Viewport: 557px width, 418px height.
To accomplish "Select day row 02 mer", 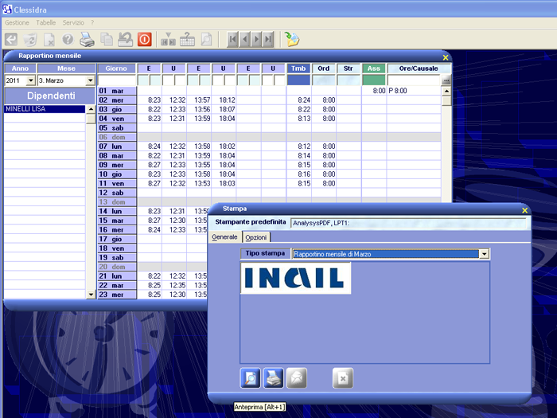I will pos(117,100).
